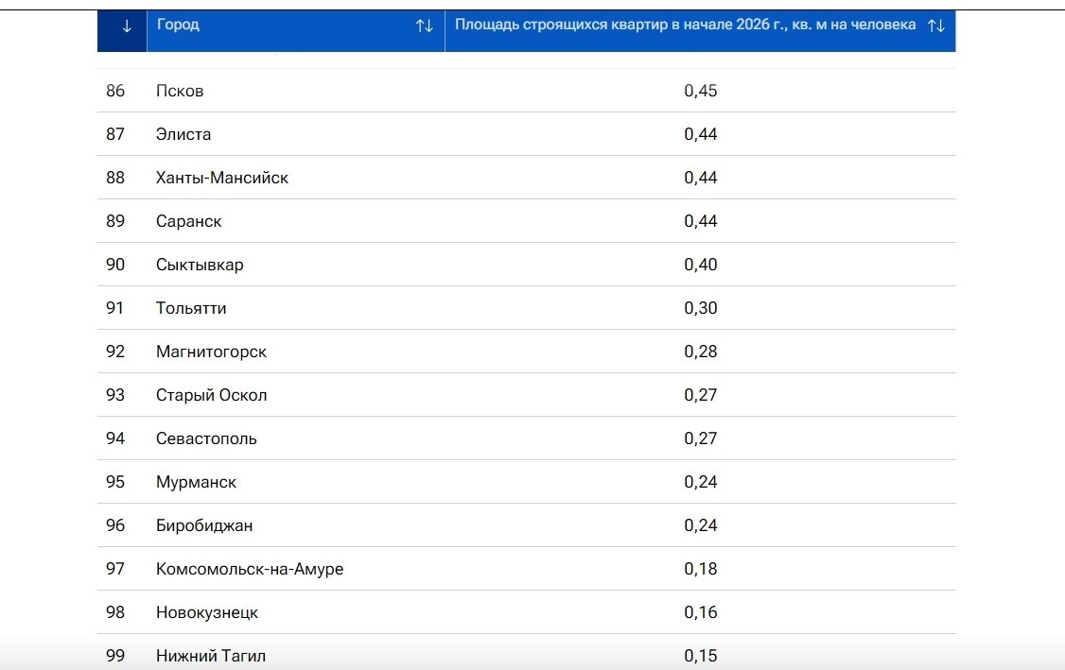This screenshot has height=670, width=1065.
Task: Select Сыктывкар in the city column
Action: coord(200,265)
